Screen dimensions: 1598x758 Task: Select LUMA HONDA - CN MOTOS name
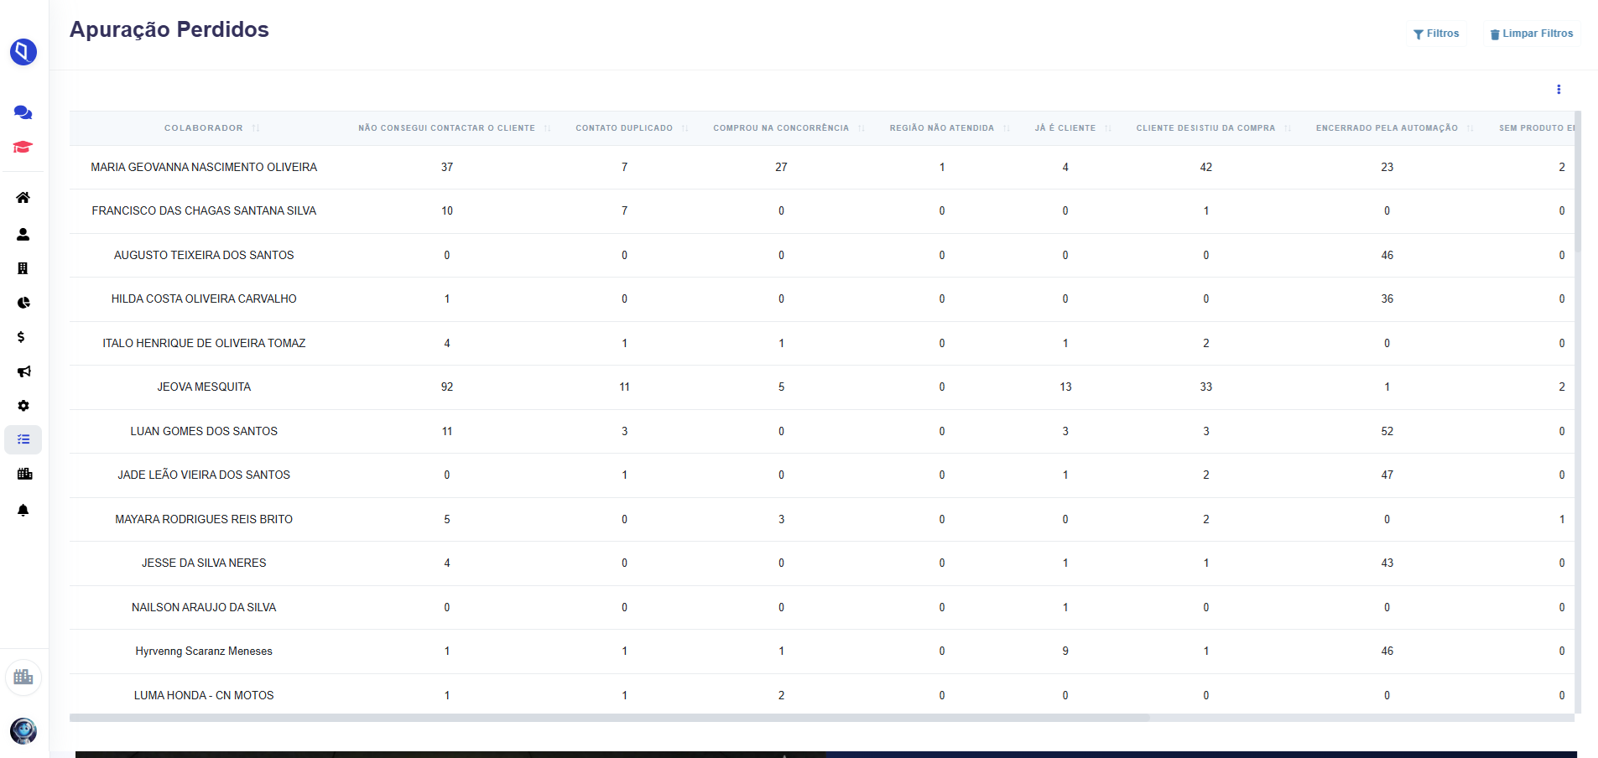click(x=204, y=696)
